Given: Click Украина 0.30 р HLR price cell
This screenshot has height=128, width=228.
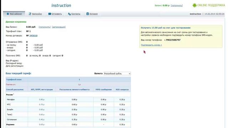Looking at the screenshot, I should [x=122, y=124].
